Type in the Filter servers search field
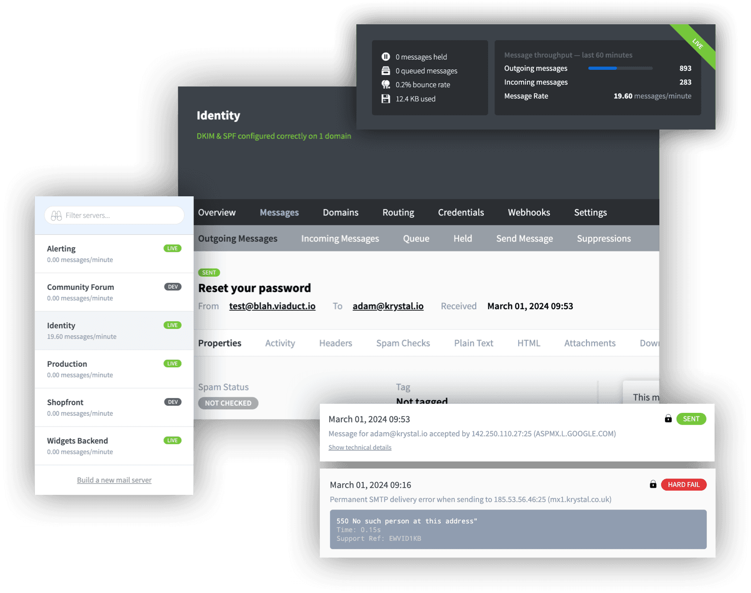The image size is (751, 593). coord(121,216)
